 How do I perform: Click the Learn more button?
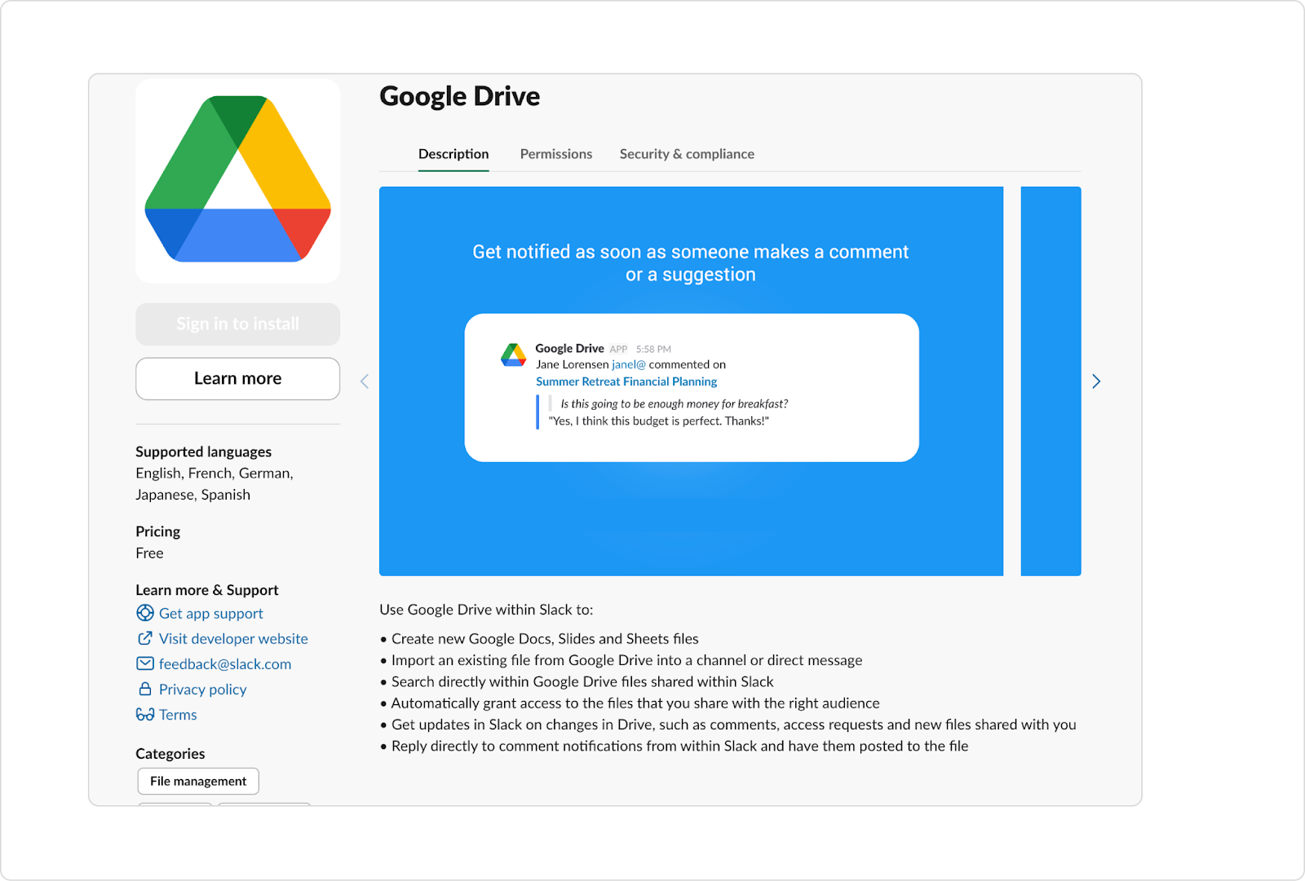(x=237, y=379)
